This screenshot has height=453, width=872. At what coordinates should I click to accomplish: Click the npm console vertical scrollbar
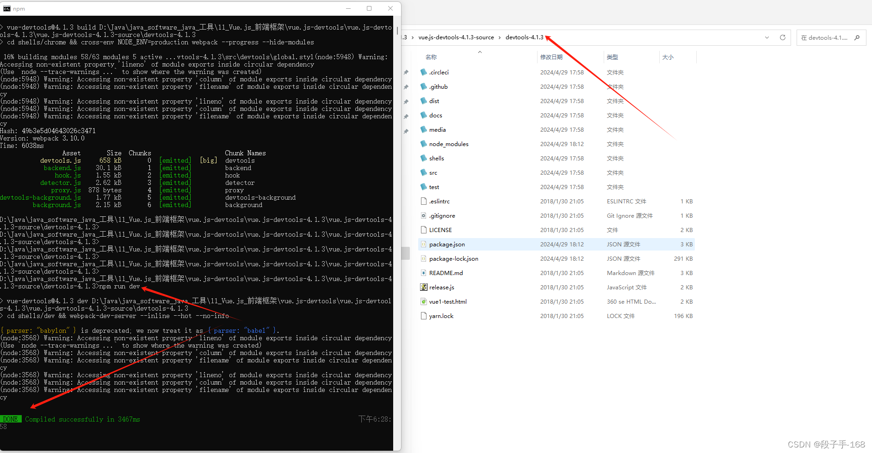tap(397, 31)
